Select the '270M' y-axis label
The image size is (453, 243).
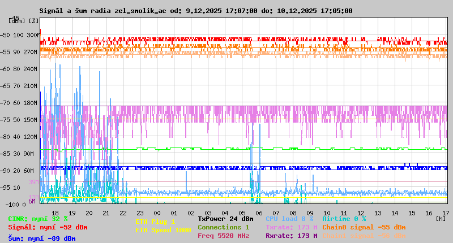[31, 52]
